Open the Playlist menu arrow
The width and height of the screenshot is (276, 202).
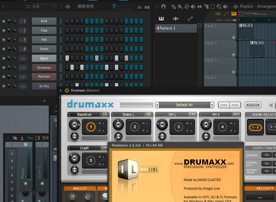pyautogui.click(x=157, y=7)
